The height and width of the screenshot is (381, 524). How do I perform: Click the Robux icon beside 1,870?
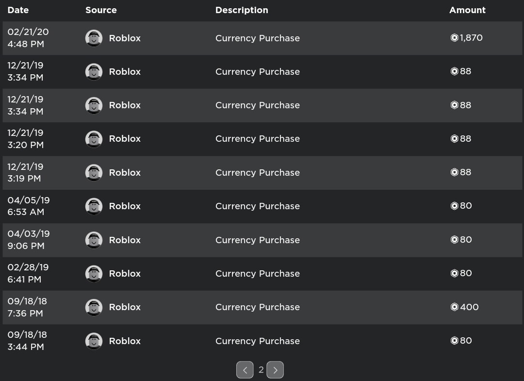click(454, 38)
